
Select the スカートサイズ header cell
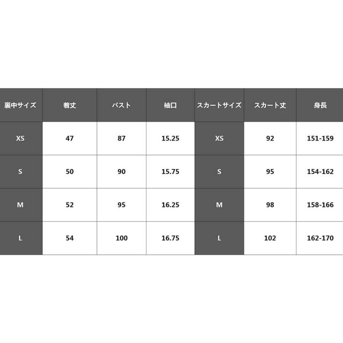click(x=219, y=105)
